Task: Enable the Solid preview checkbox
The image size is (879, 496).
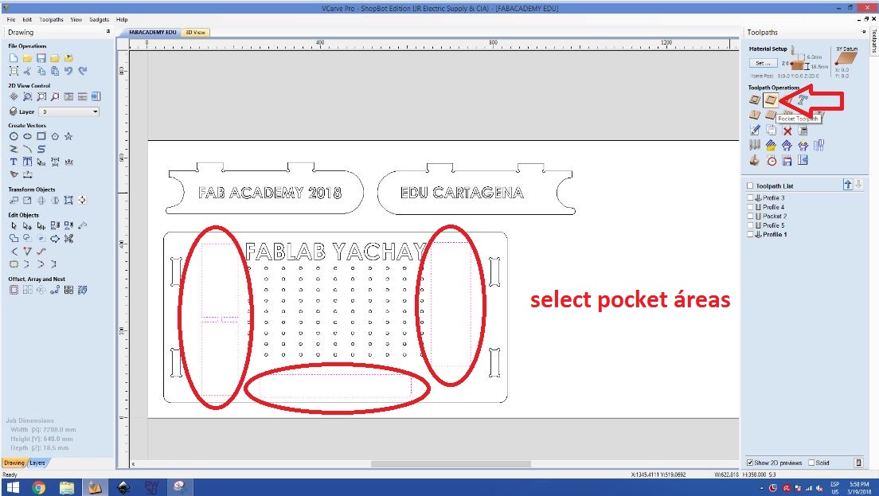Action: click(811, 463)
